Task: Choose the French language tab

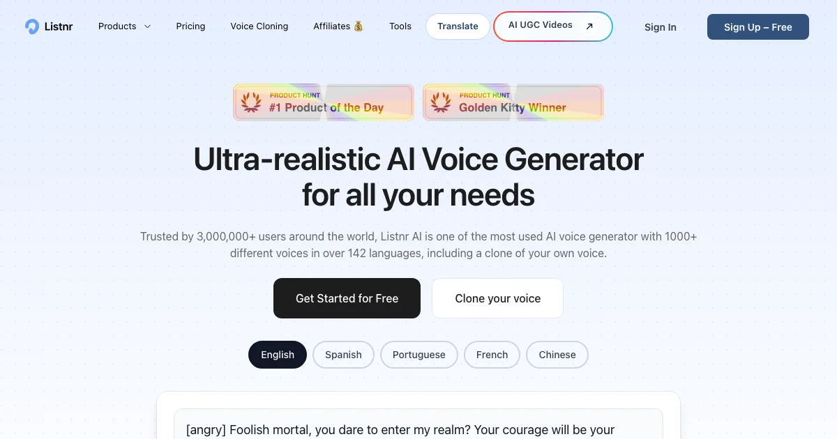Action: 492,355
